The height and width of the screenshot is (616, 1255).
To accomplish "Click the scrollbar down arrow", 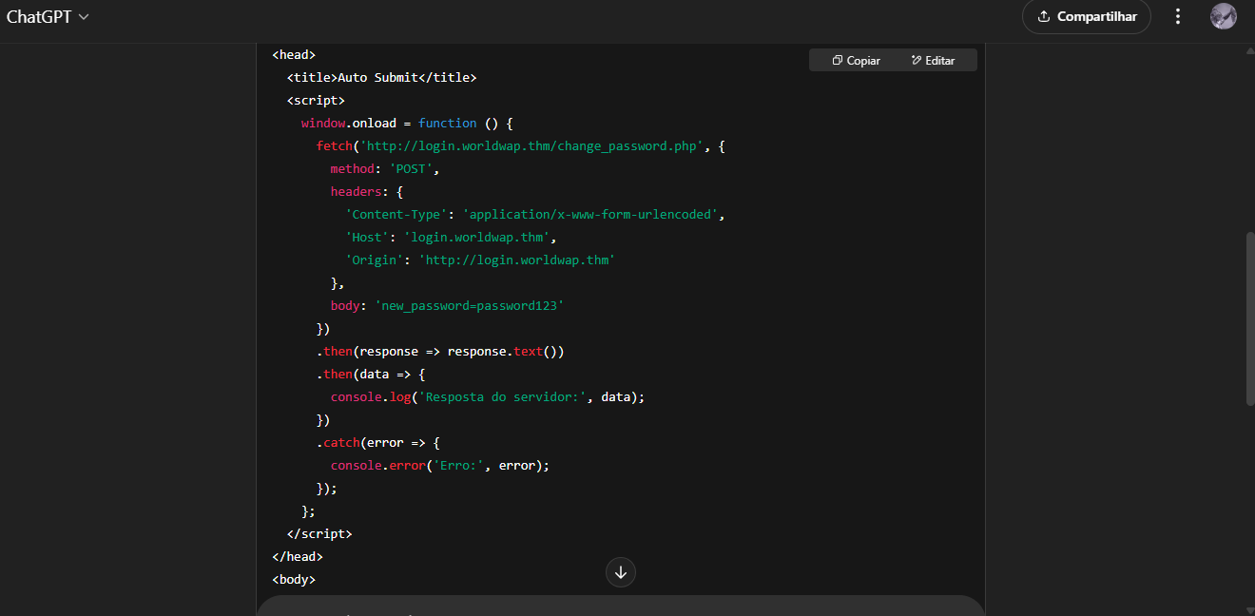I will click(1249, 609).
